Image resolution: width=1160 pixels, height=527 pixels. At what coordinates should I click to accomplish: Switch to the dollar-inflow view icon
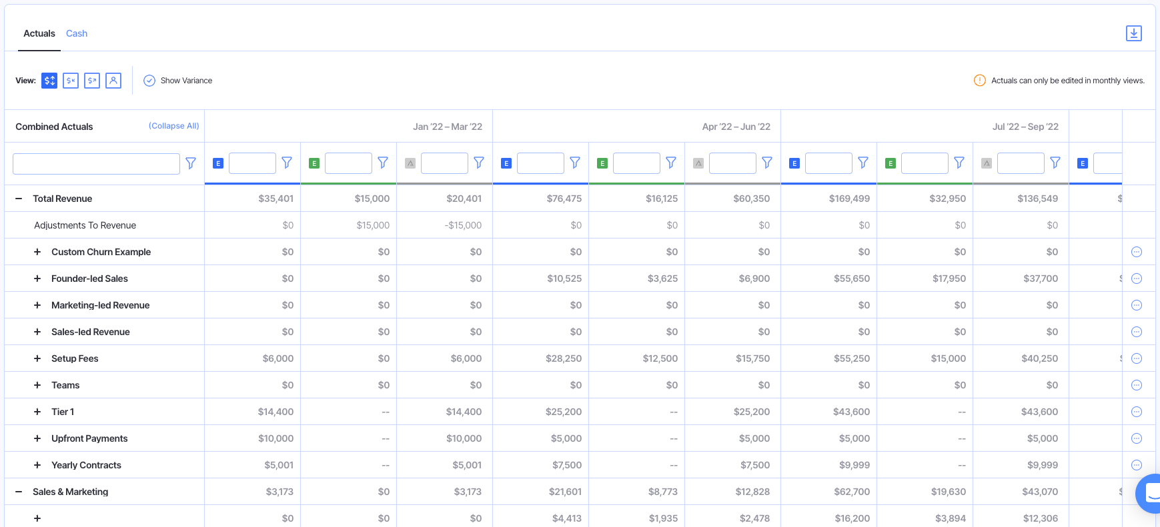pyautogui.click(x=71, y=81)
